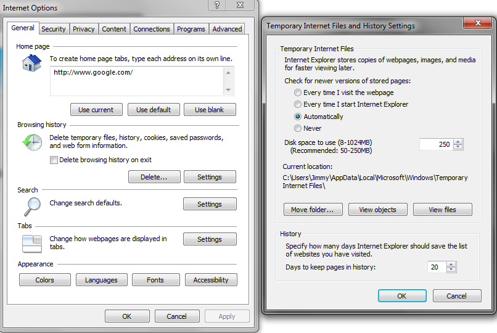The width and height of the screenshot is (497, 333).
Task: Open Tabs Settings button
Action: (x=210, y=239)
